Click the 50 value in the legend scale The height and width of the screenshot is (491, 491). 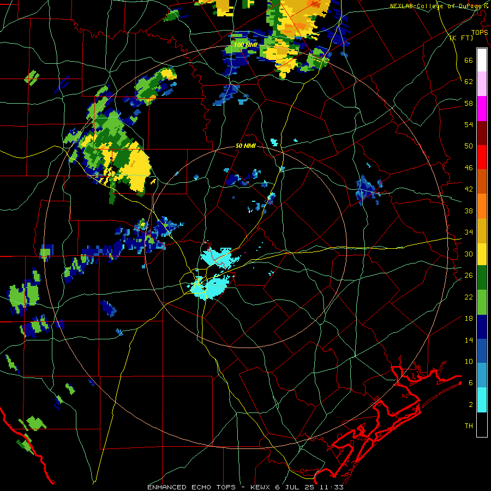coord(469,146)
